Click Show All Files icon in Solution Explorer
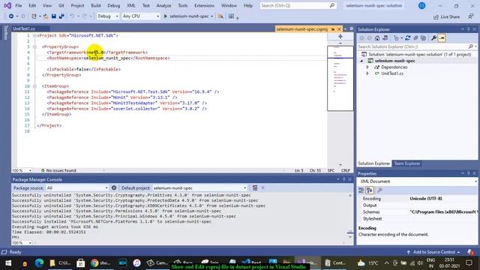Image resolution: width=480 pixels, height=270 pixels. 423,38
